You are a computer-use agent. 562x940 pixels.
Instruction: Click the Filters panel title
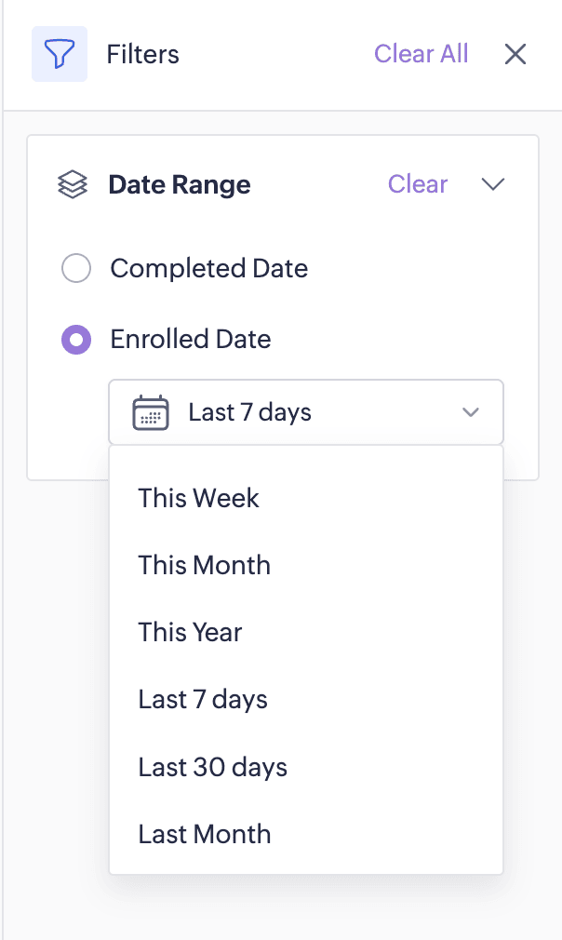(143, 54)
